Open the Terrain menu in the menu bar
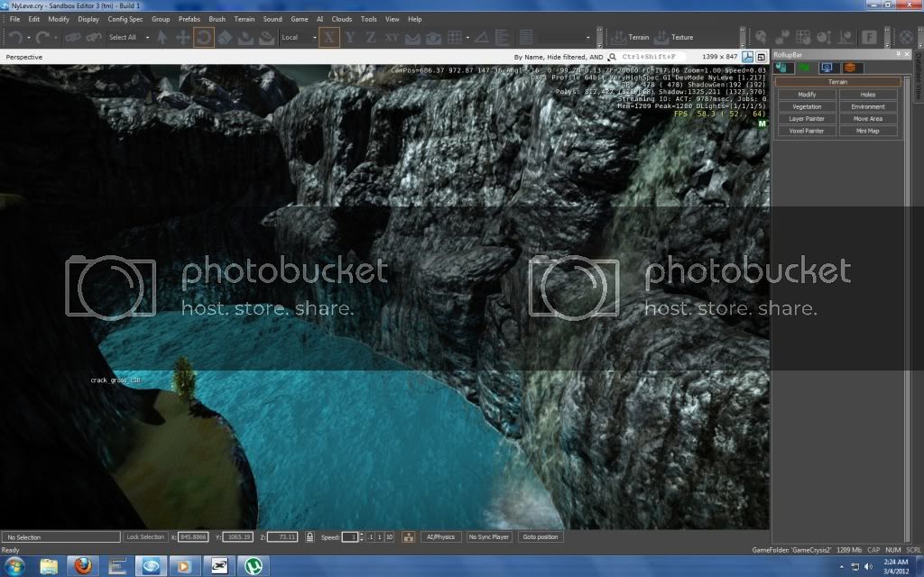Image resolution: width=924 pixels, height=577 pixels. (x=244, y=19)
